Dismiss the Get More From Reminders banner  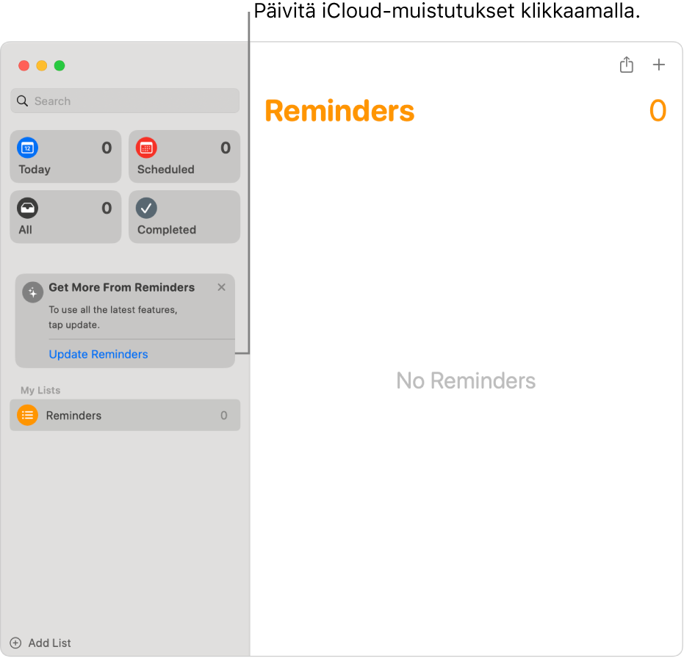tap(221, 288)
